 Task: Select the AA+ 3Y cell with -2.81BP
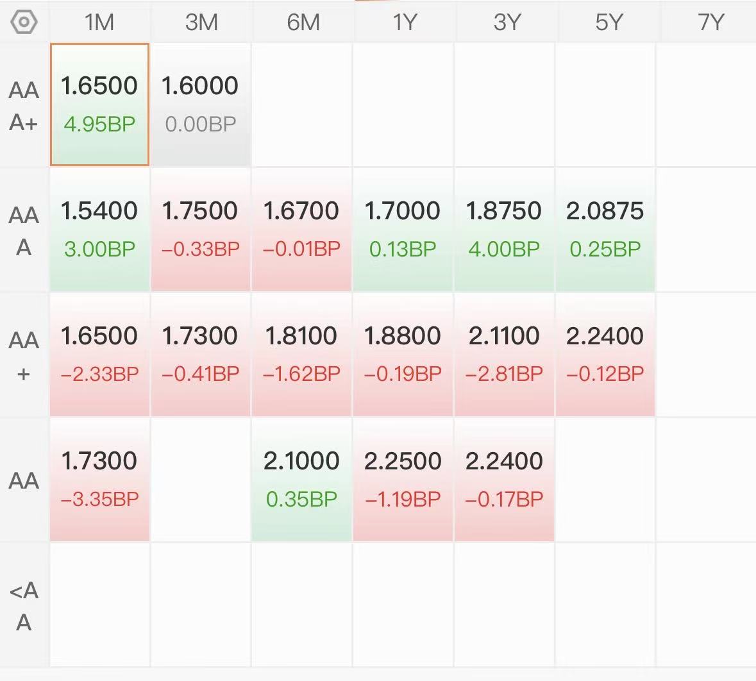tap(504, 355)
